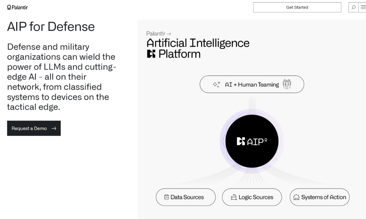This screenshot has height=219, width=366.
Task: Click the Artificial Intelligence Platform title text
Action: point(198,43)
